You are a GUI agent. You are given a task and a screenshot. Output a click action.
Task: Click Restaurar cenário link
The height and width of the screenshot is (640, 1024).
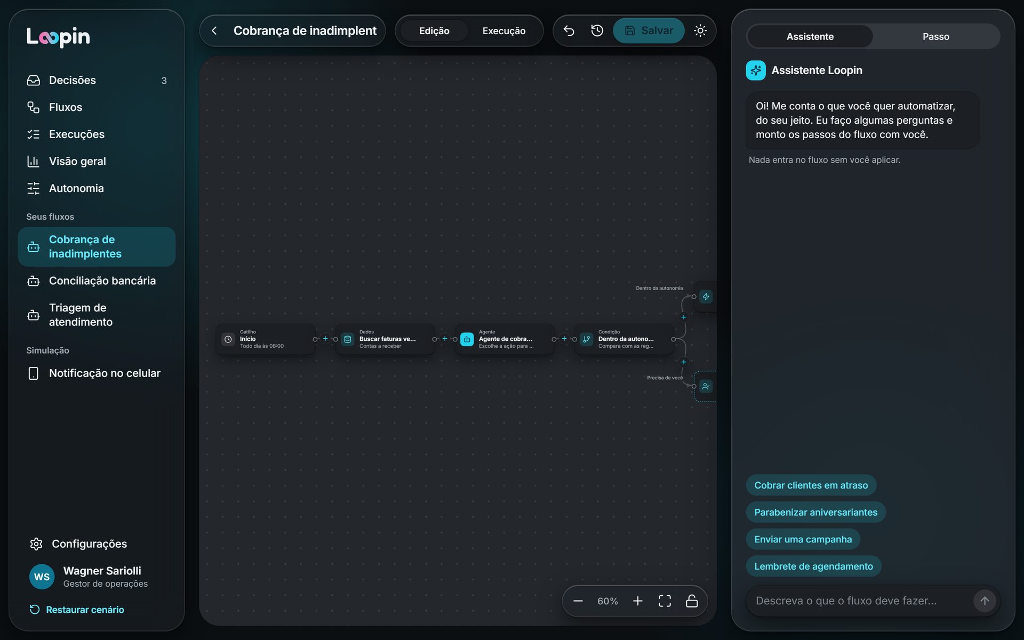pos(77,610)
